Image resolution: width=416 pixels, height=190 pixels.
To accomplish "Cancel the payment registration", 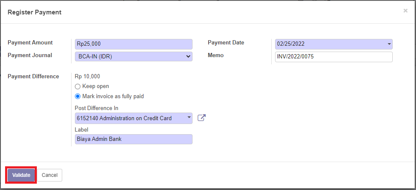I will [50, 175].
